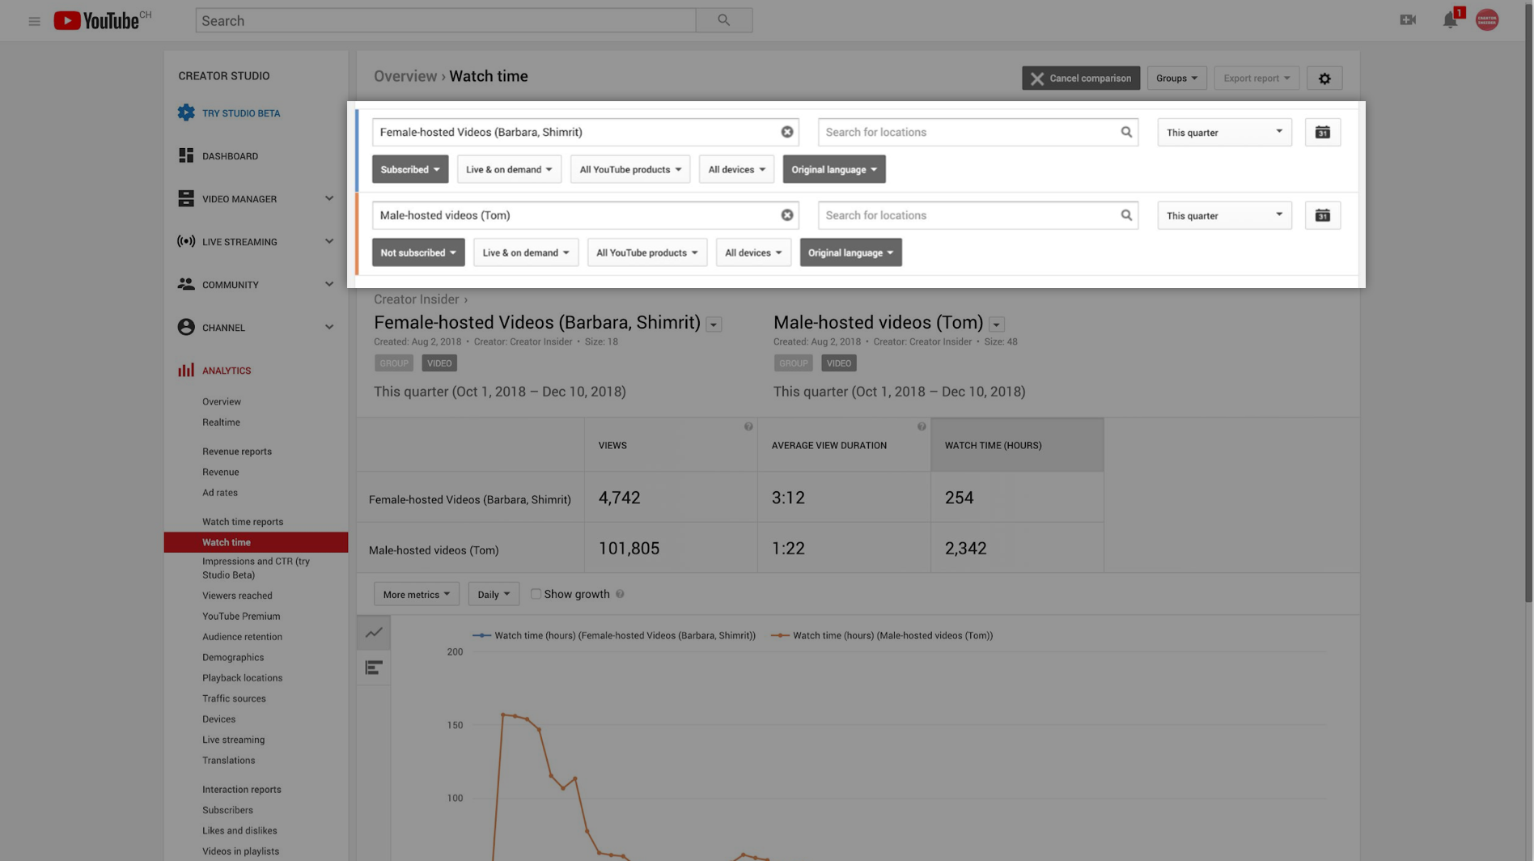This screenshot has width=1534, height=861.
Task: Click the first Search for locations field
Action: pos(977,132)
